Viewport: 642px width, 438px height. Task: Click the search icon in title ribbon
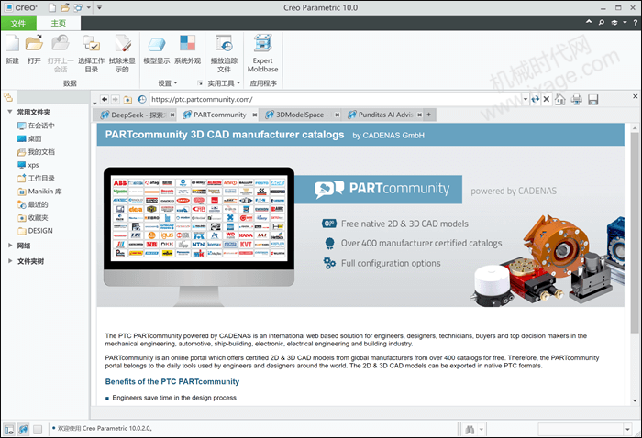(x=601, y=23)
